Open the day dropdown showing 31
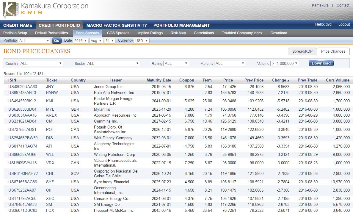Viewport: 353px width, 213px height. 110,41
